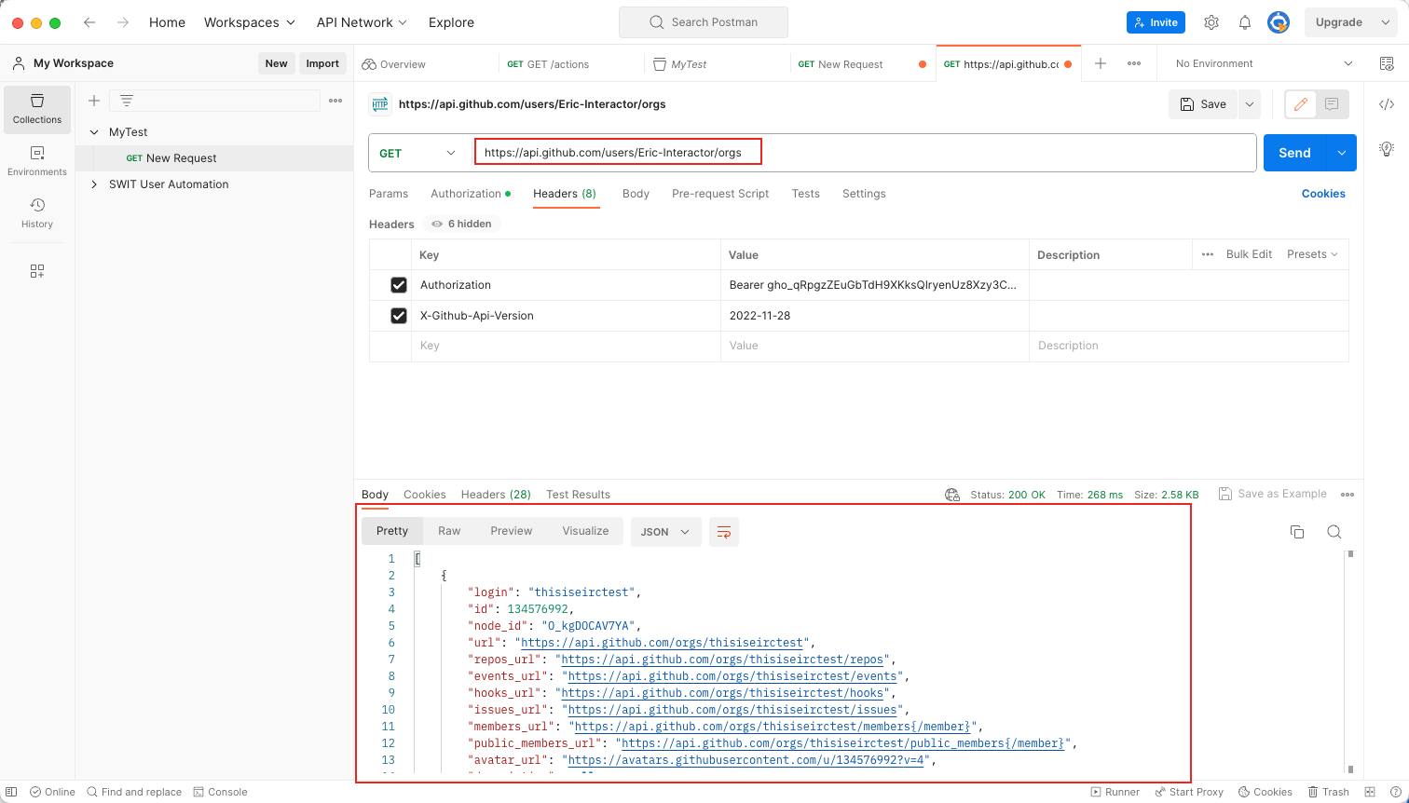Open the Presets dropdown
The width and height of the screenshot is (1409, 803).
pyautogui.click(x=1312, y=254)
